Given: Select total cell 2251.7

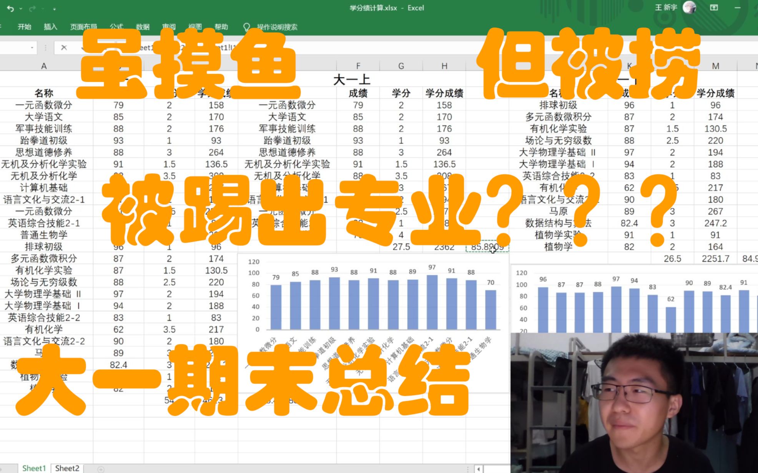Looking at the screenshot, I should pyautogui.click(x=715, y=259).
